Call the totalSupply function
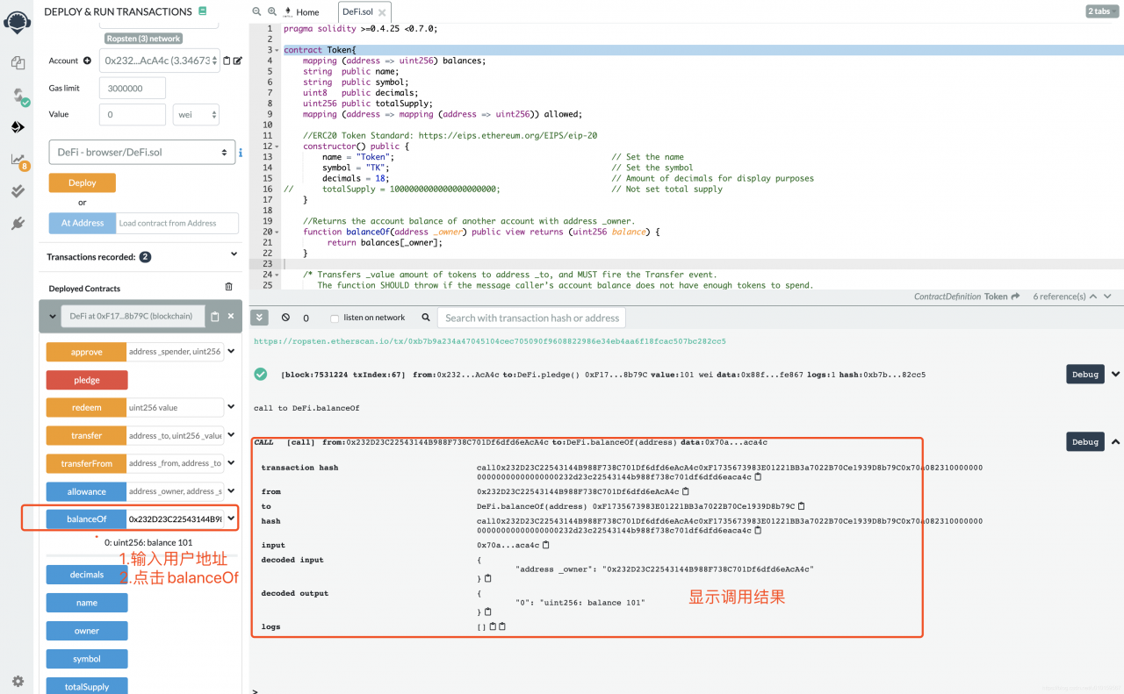This screenshot has width=1124, height=694. pyautogui.click(x=87, y=686)
